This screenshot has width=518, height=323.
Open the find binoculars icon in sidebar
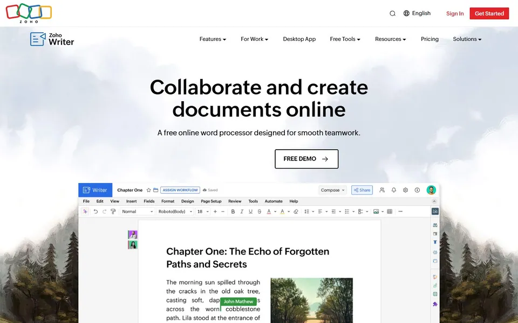[435, 225]
